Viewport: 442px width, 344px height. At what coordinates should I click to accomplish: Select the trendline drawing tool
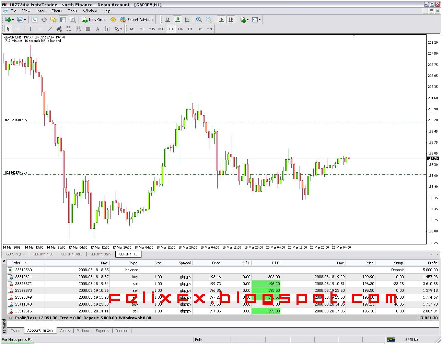point(49,29)
